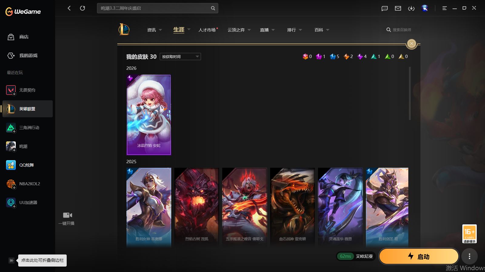This screenshot has height=272, width=485.
Task: Open the hamburger main menu
Action: pos(444,8)
